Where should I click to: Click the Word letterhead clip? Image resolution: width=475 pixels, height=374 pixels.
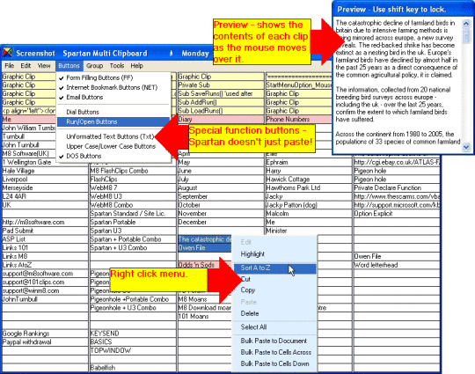pos(397,265)
